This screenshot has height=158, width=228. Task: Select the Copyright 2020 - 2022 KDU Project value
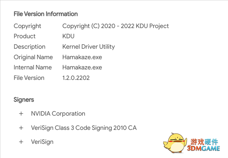[x=116, y=26]
